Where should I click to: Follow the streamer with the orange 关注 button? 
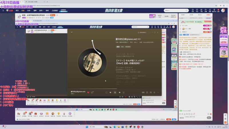coord(53,15)
